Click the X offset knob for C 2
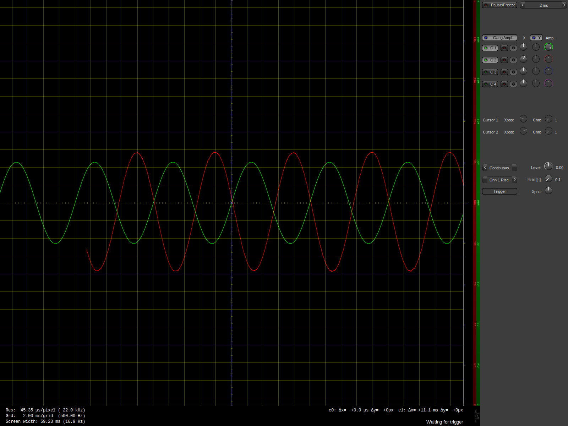 (x=524, y=59)
